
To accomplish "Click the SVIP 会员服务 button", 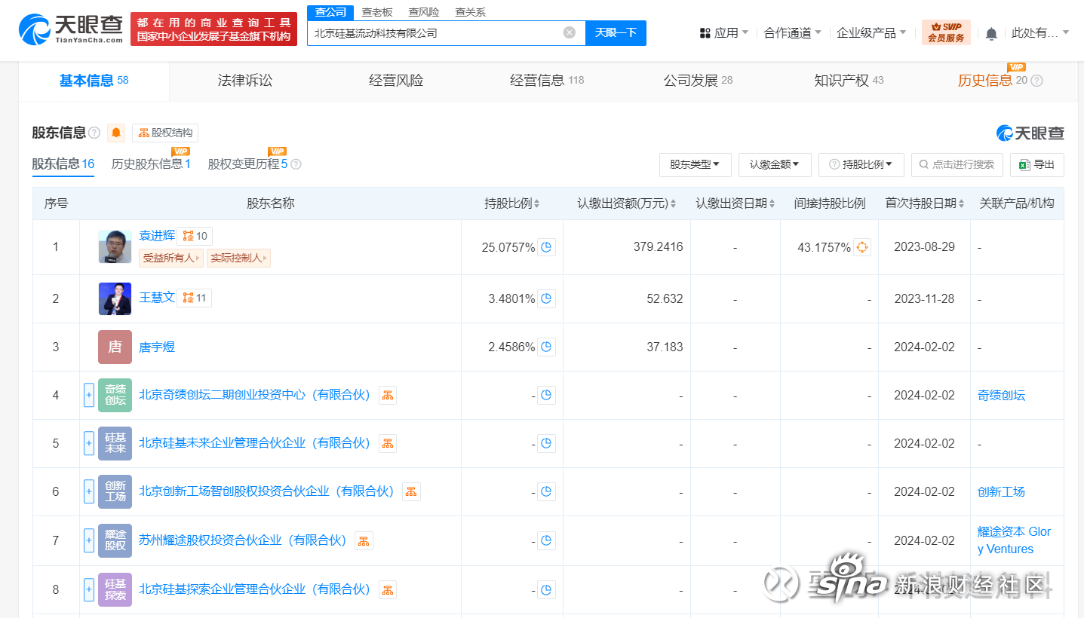I will (946, 32).
